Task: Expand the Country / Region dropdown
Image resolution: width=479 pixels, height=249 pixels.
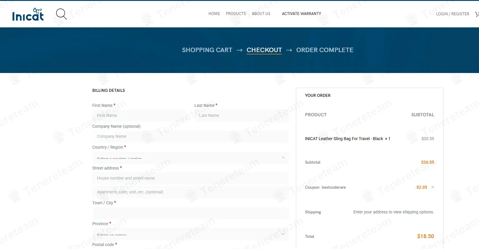Action: point(190,157)
